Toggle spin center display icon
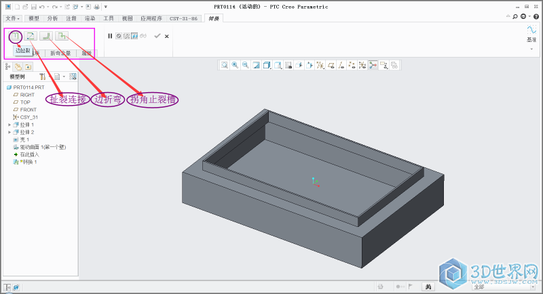This screenshot has height=294, width=543. tap(373, 65)
